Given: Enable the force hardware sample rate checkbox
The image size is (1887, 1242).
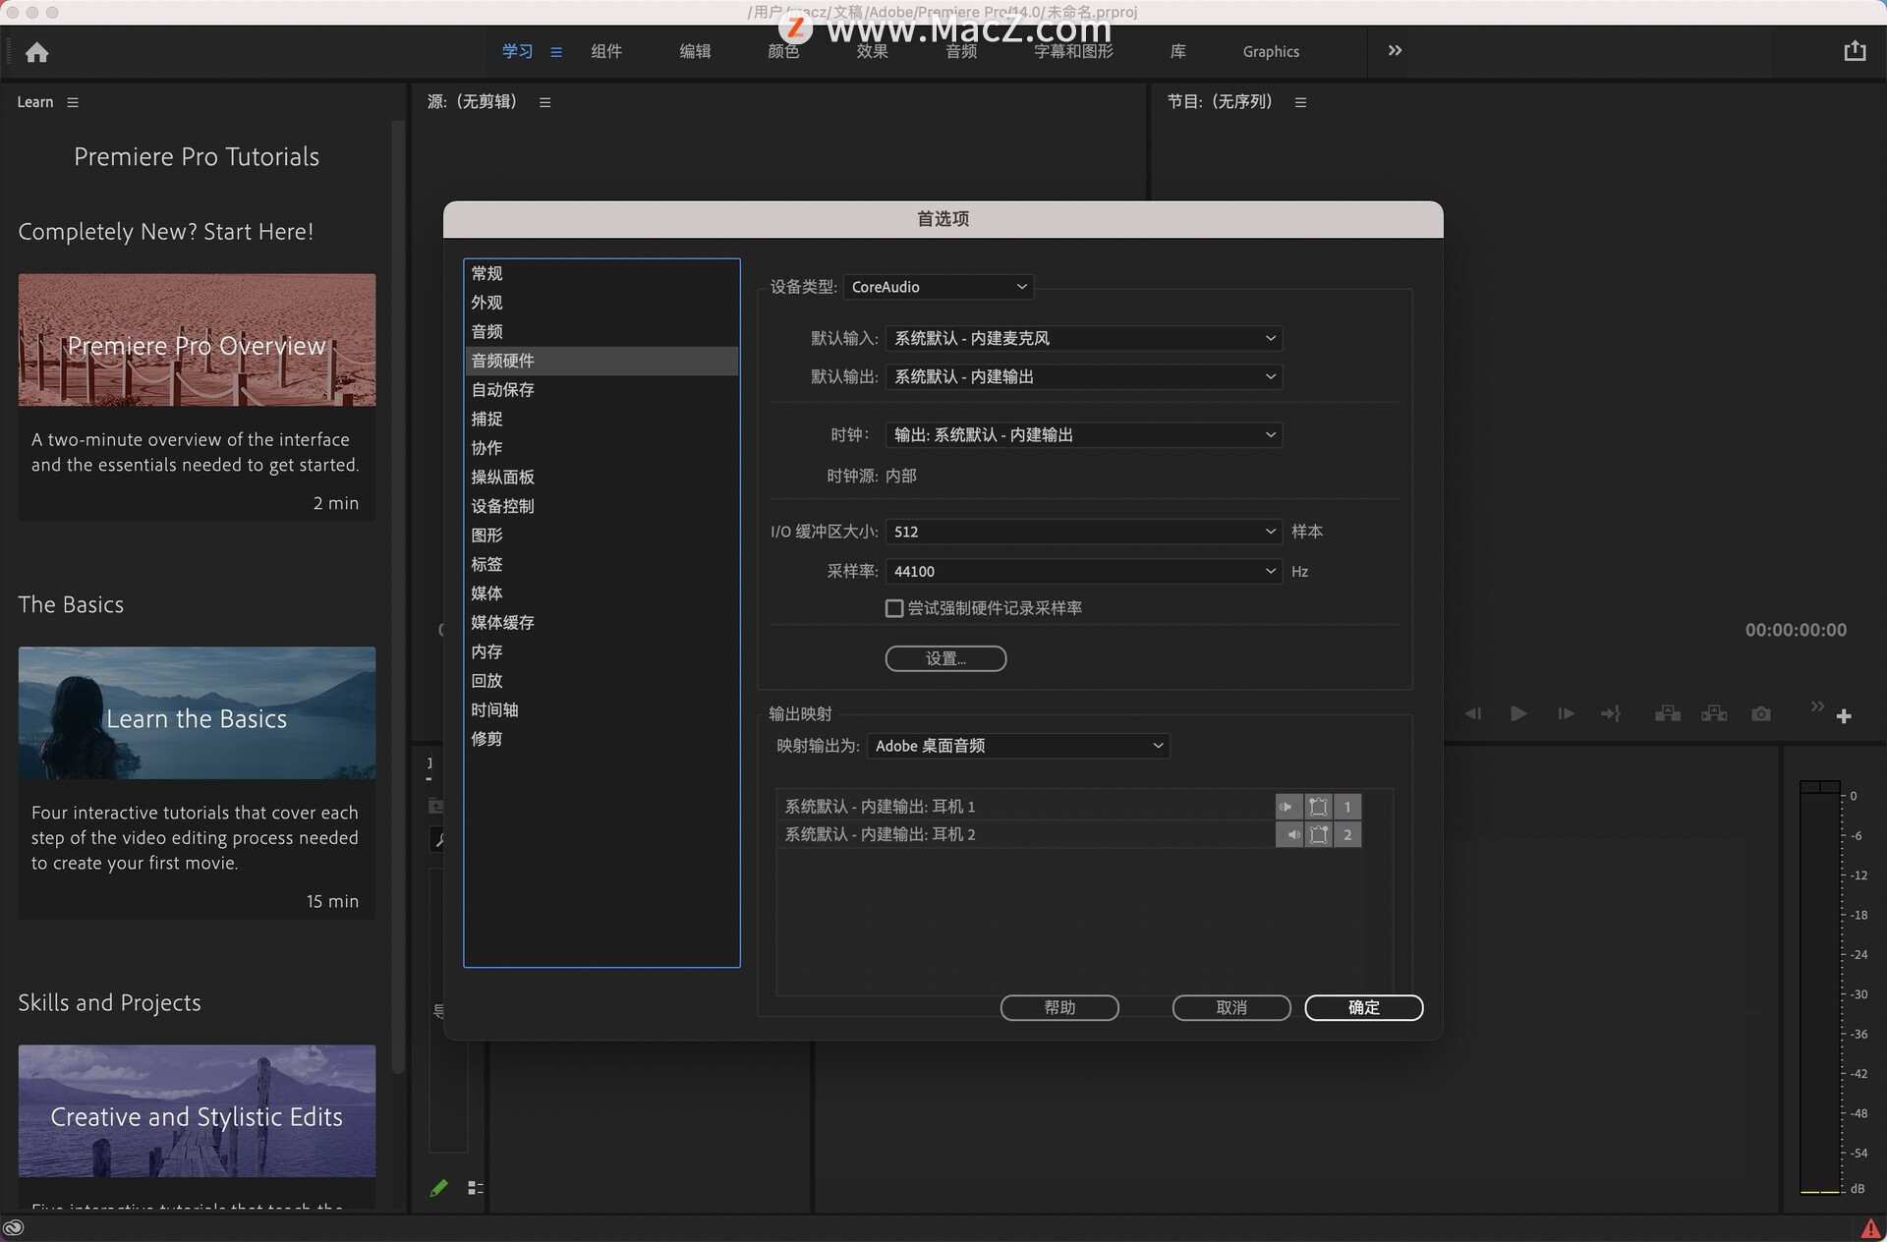Looking at the screenshot, I should (x=894, y=608).
